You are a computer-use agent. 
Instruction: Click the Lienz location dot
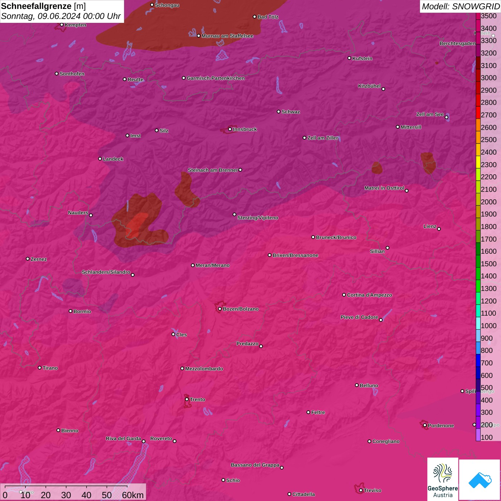[x=439, y=229]
